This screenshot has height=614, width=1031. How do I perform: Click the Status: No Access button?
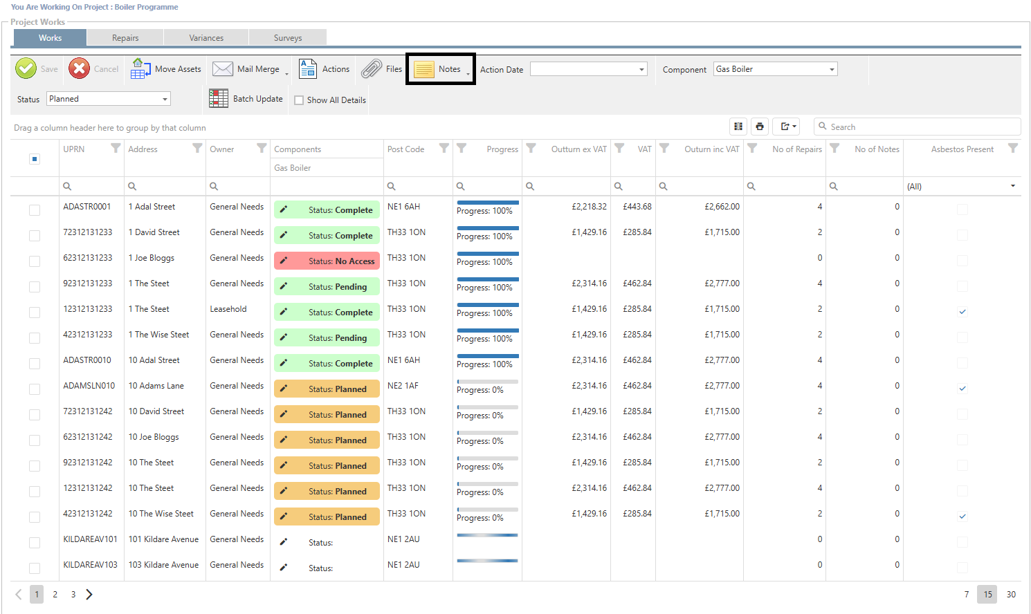tap(327, 261)
